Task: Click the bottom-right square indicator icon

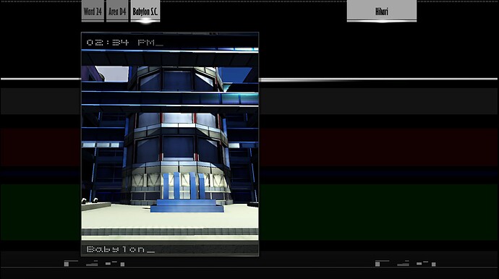Action: 378,264
